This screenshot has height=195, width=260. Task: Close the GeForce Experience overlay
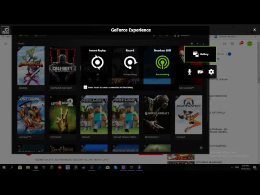pos(255,30)
